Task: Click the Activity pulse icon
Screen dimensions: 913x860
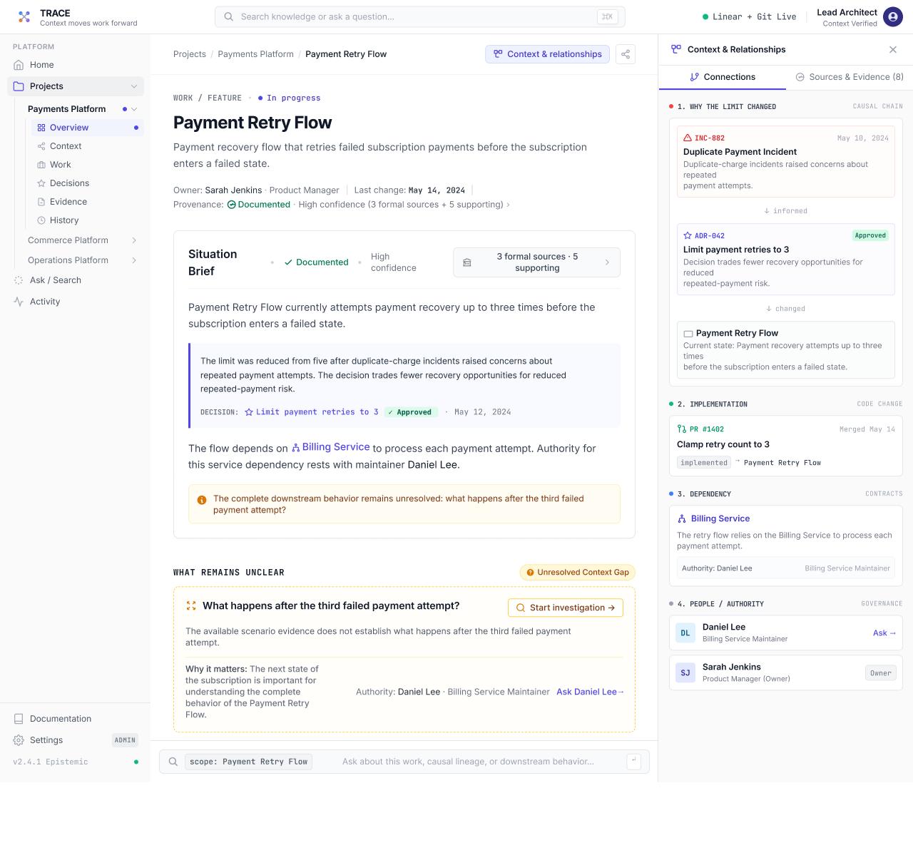Action: pyautogui.click(x=19, y=302)
